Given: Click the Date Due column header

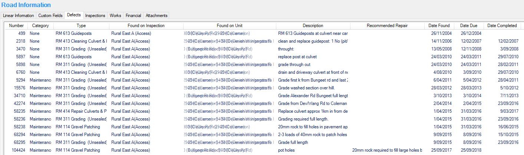Looking at the screenshot, I should [469, 26].
